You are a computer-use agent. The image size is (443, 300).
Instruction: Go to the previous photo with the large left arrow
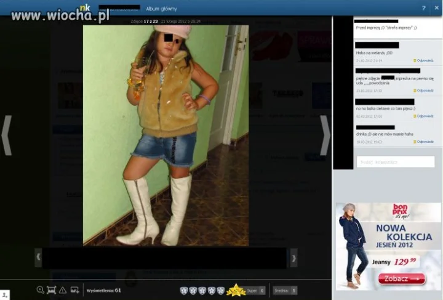tap(7, 135)
